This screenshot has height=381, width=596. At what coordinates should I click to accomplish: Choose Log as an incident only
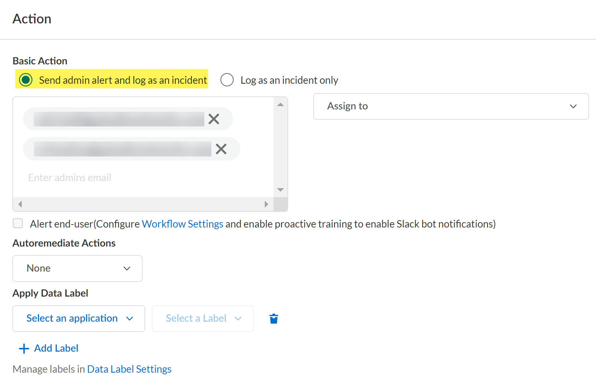[227, 80]
